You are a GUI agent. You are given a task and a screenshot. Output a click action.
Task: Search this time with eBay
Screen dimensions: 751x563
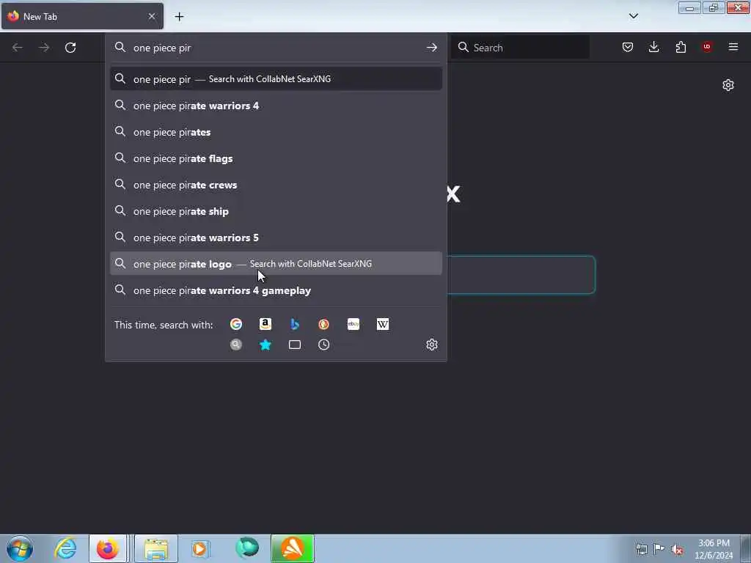[x=353, y=325]
